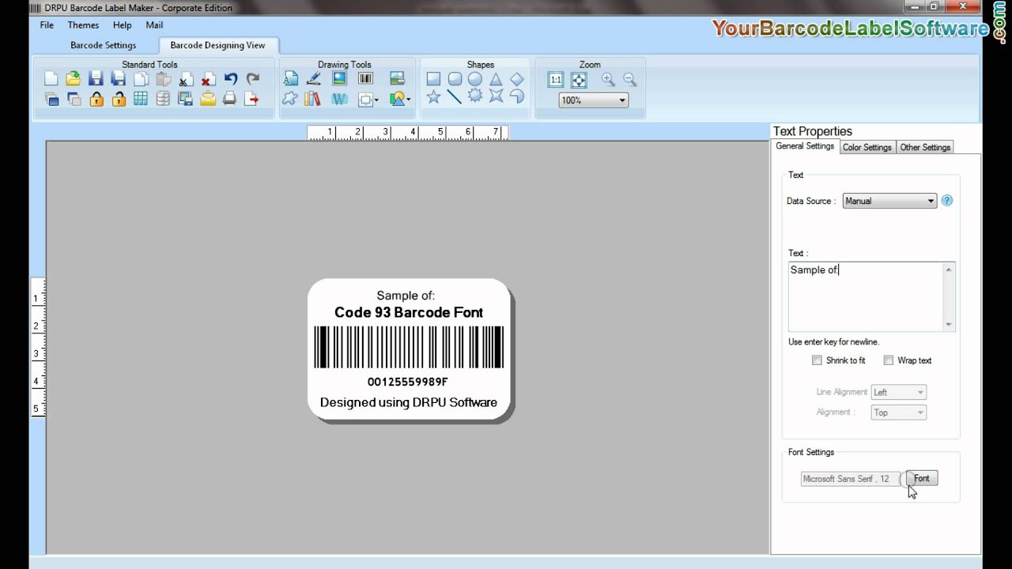Cut selection with the scissors icon
The height and width of the screenshot is (569, 1012).
pos(185,79)
